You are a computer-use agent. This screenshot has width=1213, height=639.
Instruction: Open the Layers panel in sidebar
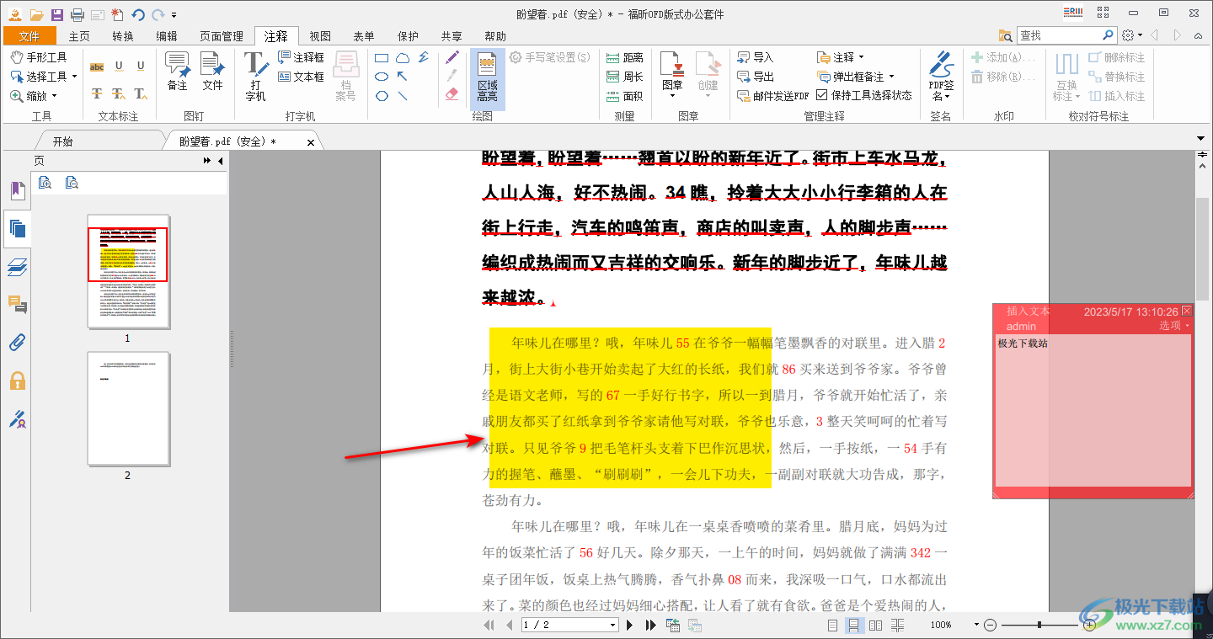[17, 267]
